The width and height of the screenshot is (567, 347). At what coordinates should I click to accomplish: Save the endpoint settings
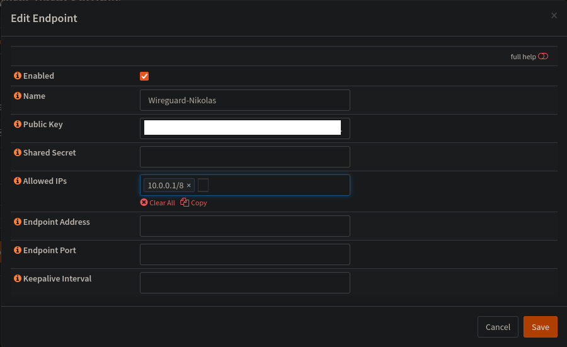pos(540,327)
